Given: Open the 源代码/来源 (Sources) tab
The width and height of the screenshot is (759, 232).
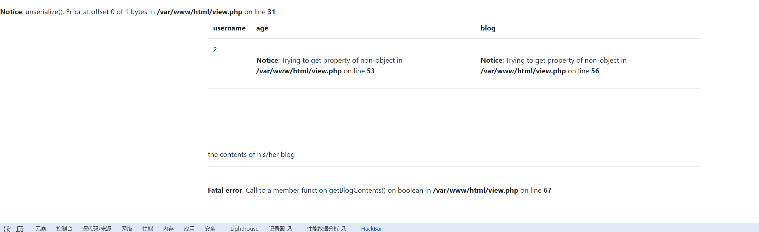Looking at the screenshot, I should (97, 229).
